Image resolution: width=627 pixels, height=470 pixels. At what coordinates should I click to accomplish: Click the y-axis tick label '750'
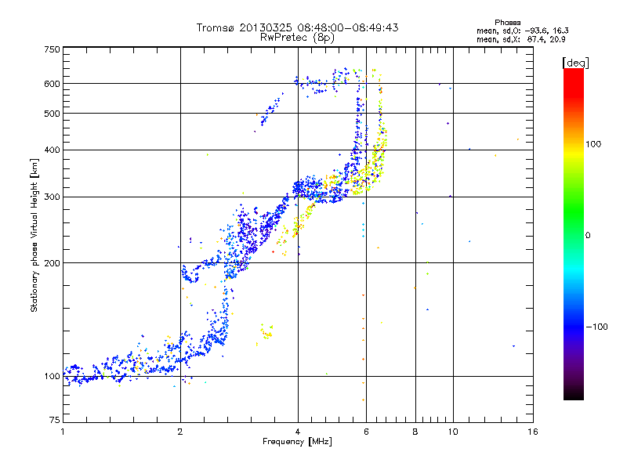(x=53, y=49)
